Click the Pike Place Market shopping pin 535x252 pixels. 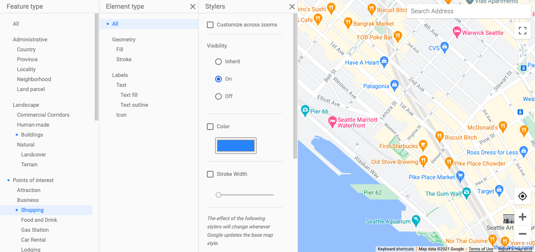tap(460, 176)
